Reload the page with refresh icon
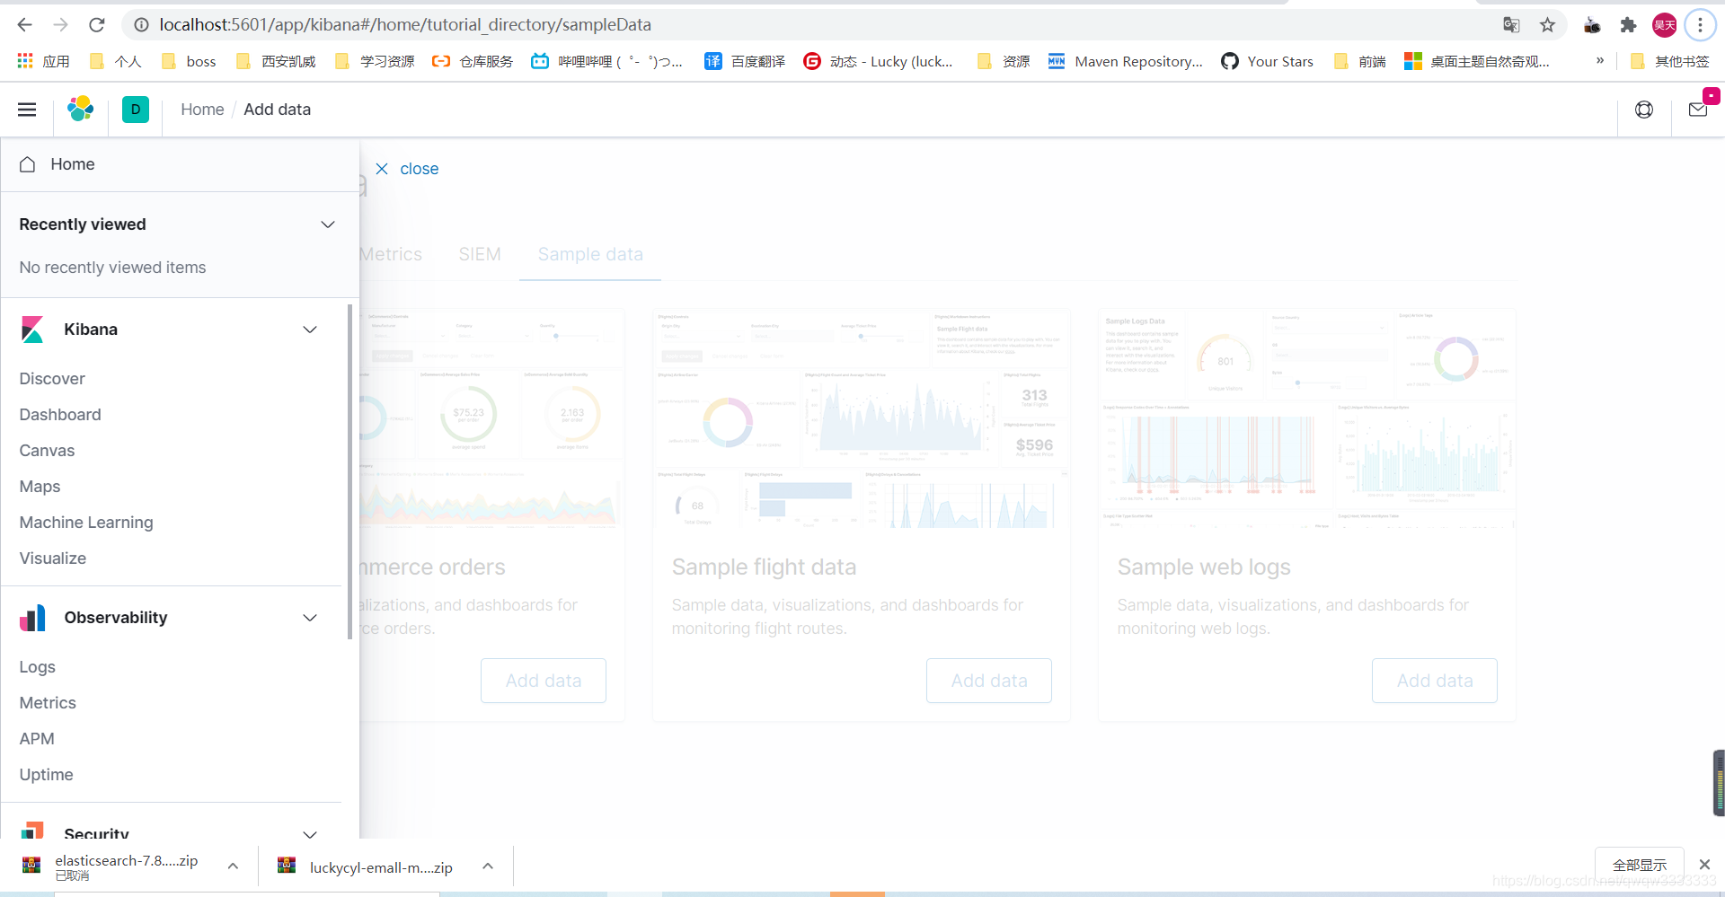The height and width of the screenshot is (897, 1725). click(97, 24)
